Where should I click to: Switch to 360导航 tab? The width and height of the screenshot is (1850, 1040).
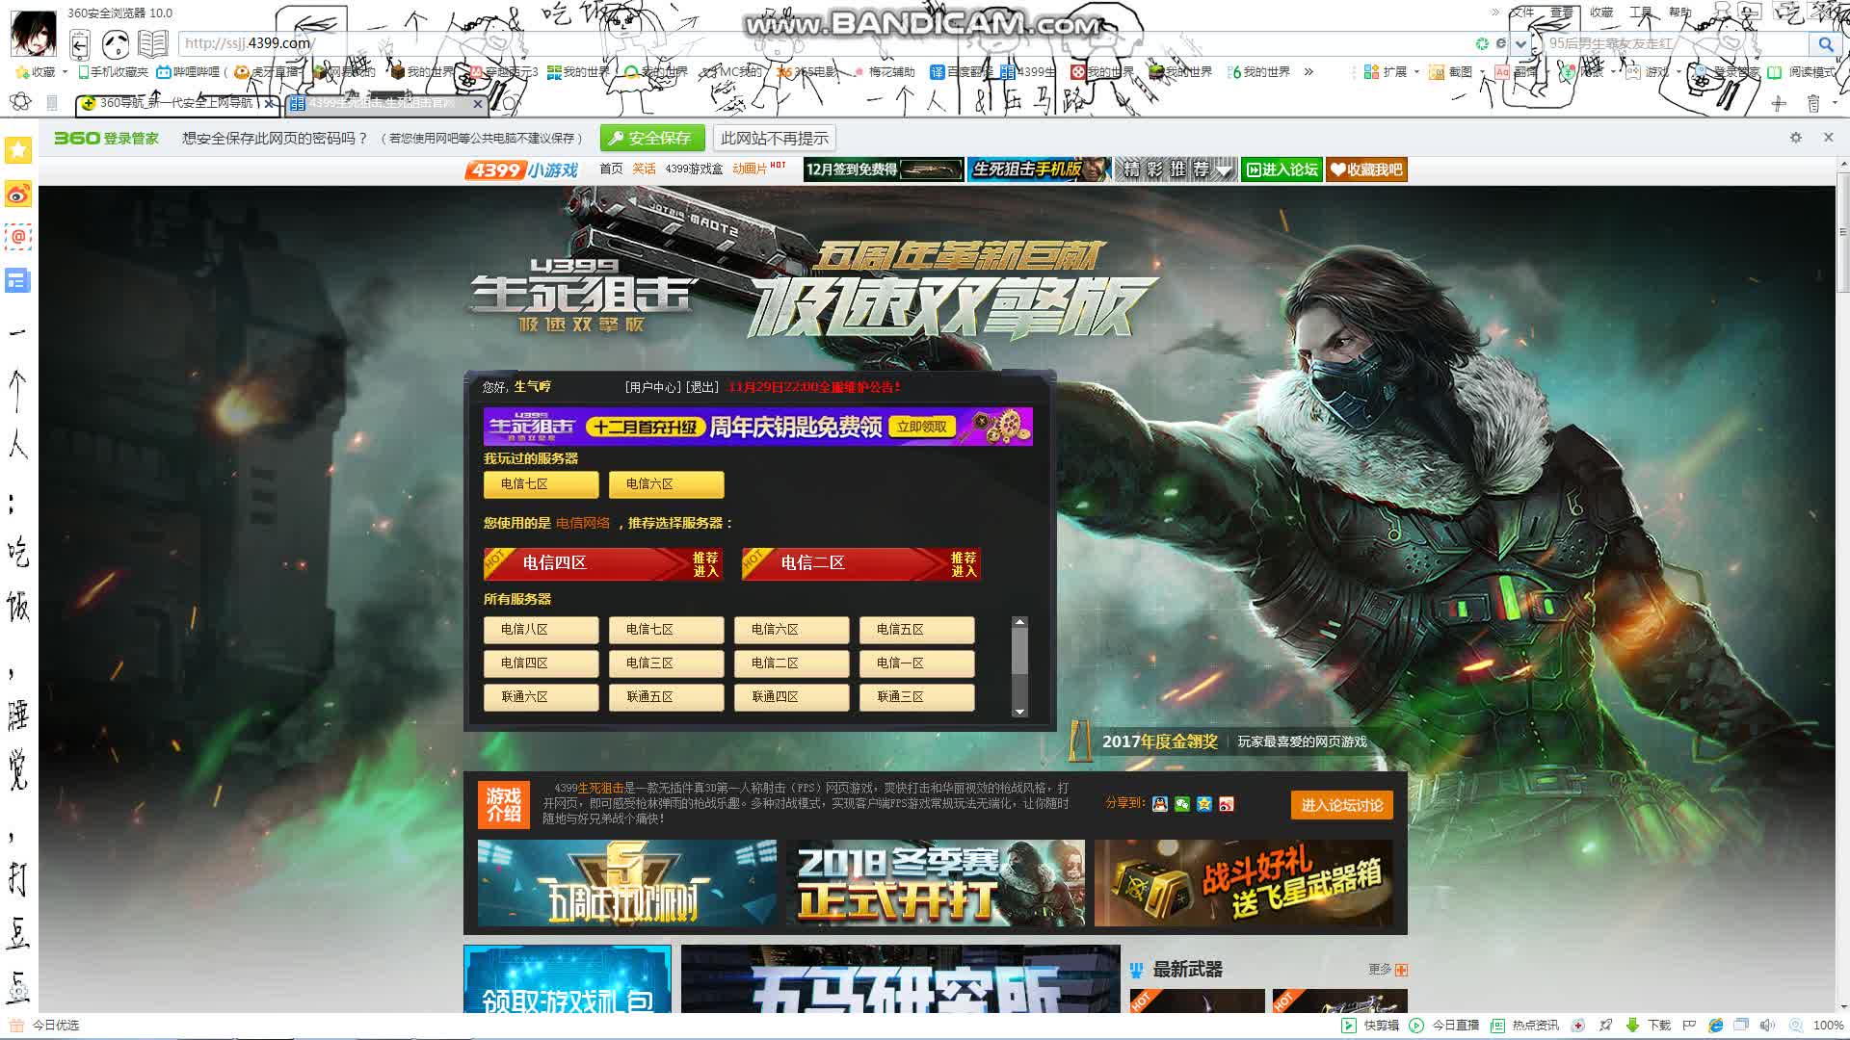click(175, 103)
